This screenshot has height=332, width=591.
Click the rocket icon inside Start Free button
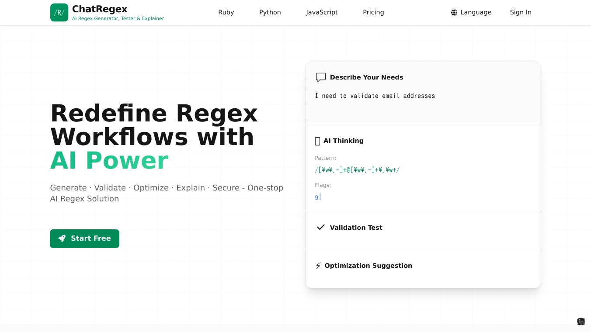[x=62, y=238]
